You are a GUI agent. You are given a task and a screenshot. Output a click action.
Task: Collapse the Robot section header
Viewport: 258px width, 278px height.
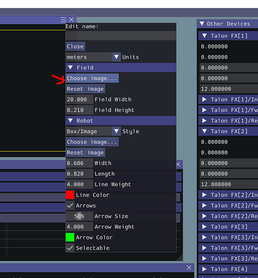pos(121,121)
